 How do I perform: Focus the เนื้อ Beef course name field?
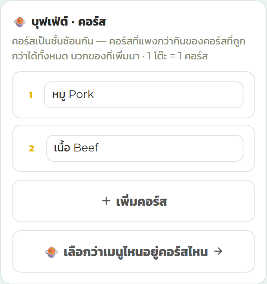pyautogui.click(x=145, y=148)
